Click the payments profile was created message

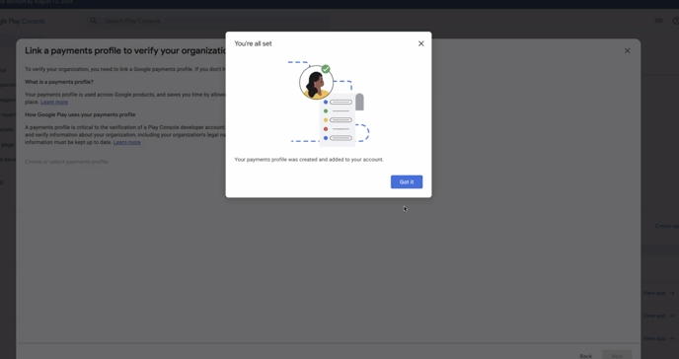(x=309, y=160)
